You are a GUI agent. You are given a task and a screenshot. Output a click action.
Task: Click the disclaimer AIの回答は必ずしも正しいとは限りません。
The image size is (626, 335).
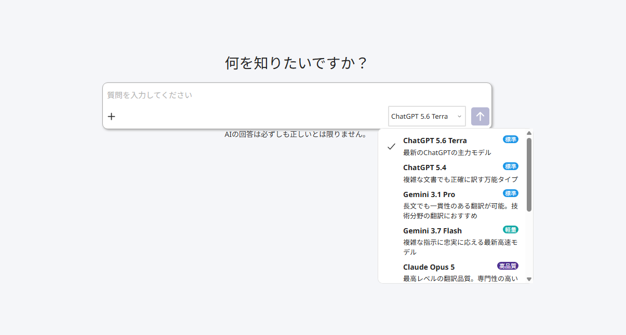(x=296, y=134)
